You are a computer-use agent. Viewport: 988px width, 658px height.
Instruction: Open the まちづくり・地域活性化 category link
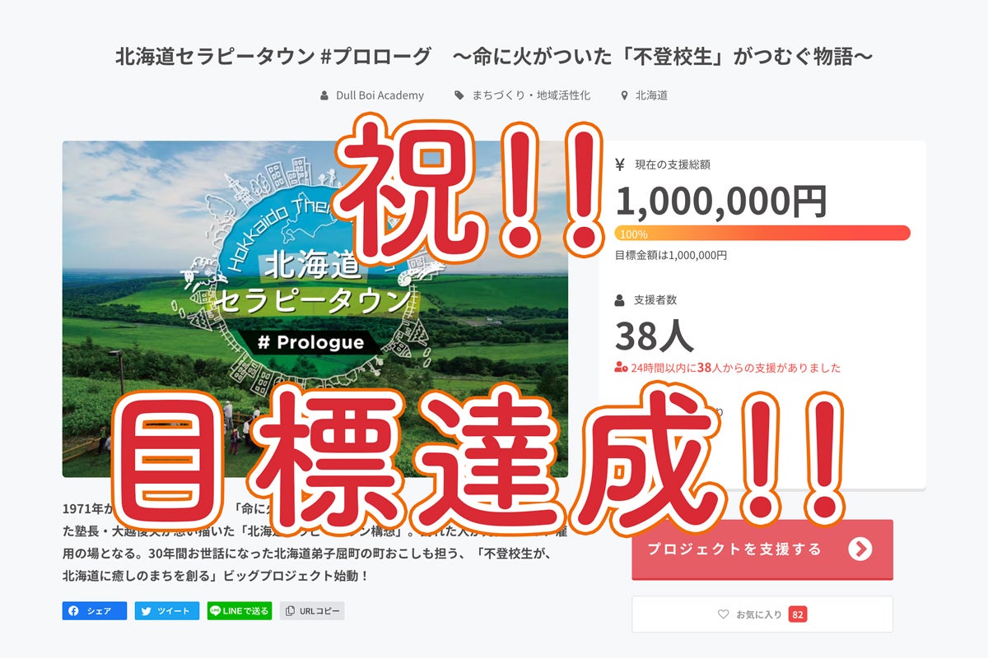click(x=531, y=95)
